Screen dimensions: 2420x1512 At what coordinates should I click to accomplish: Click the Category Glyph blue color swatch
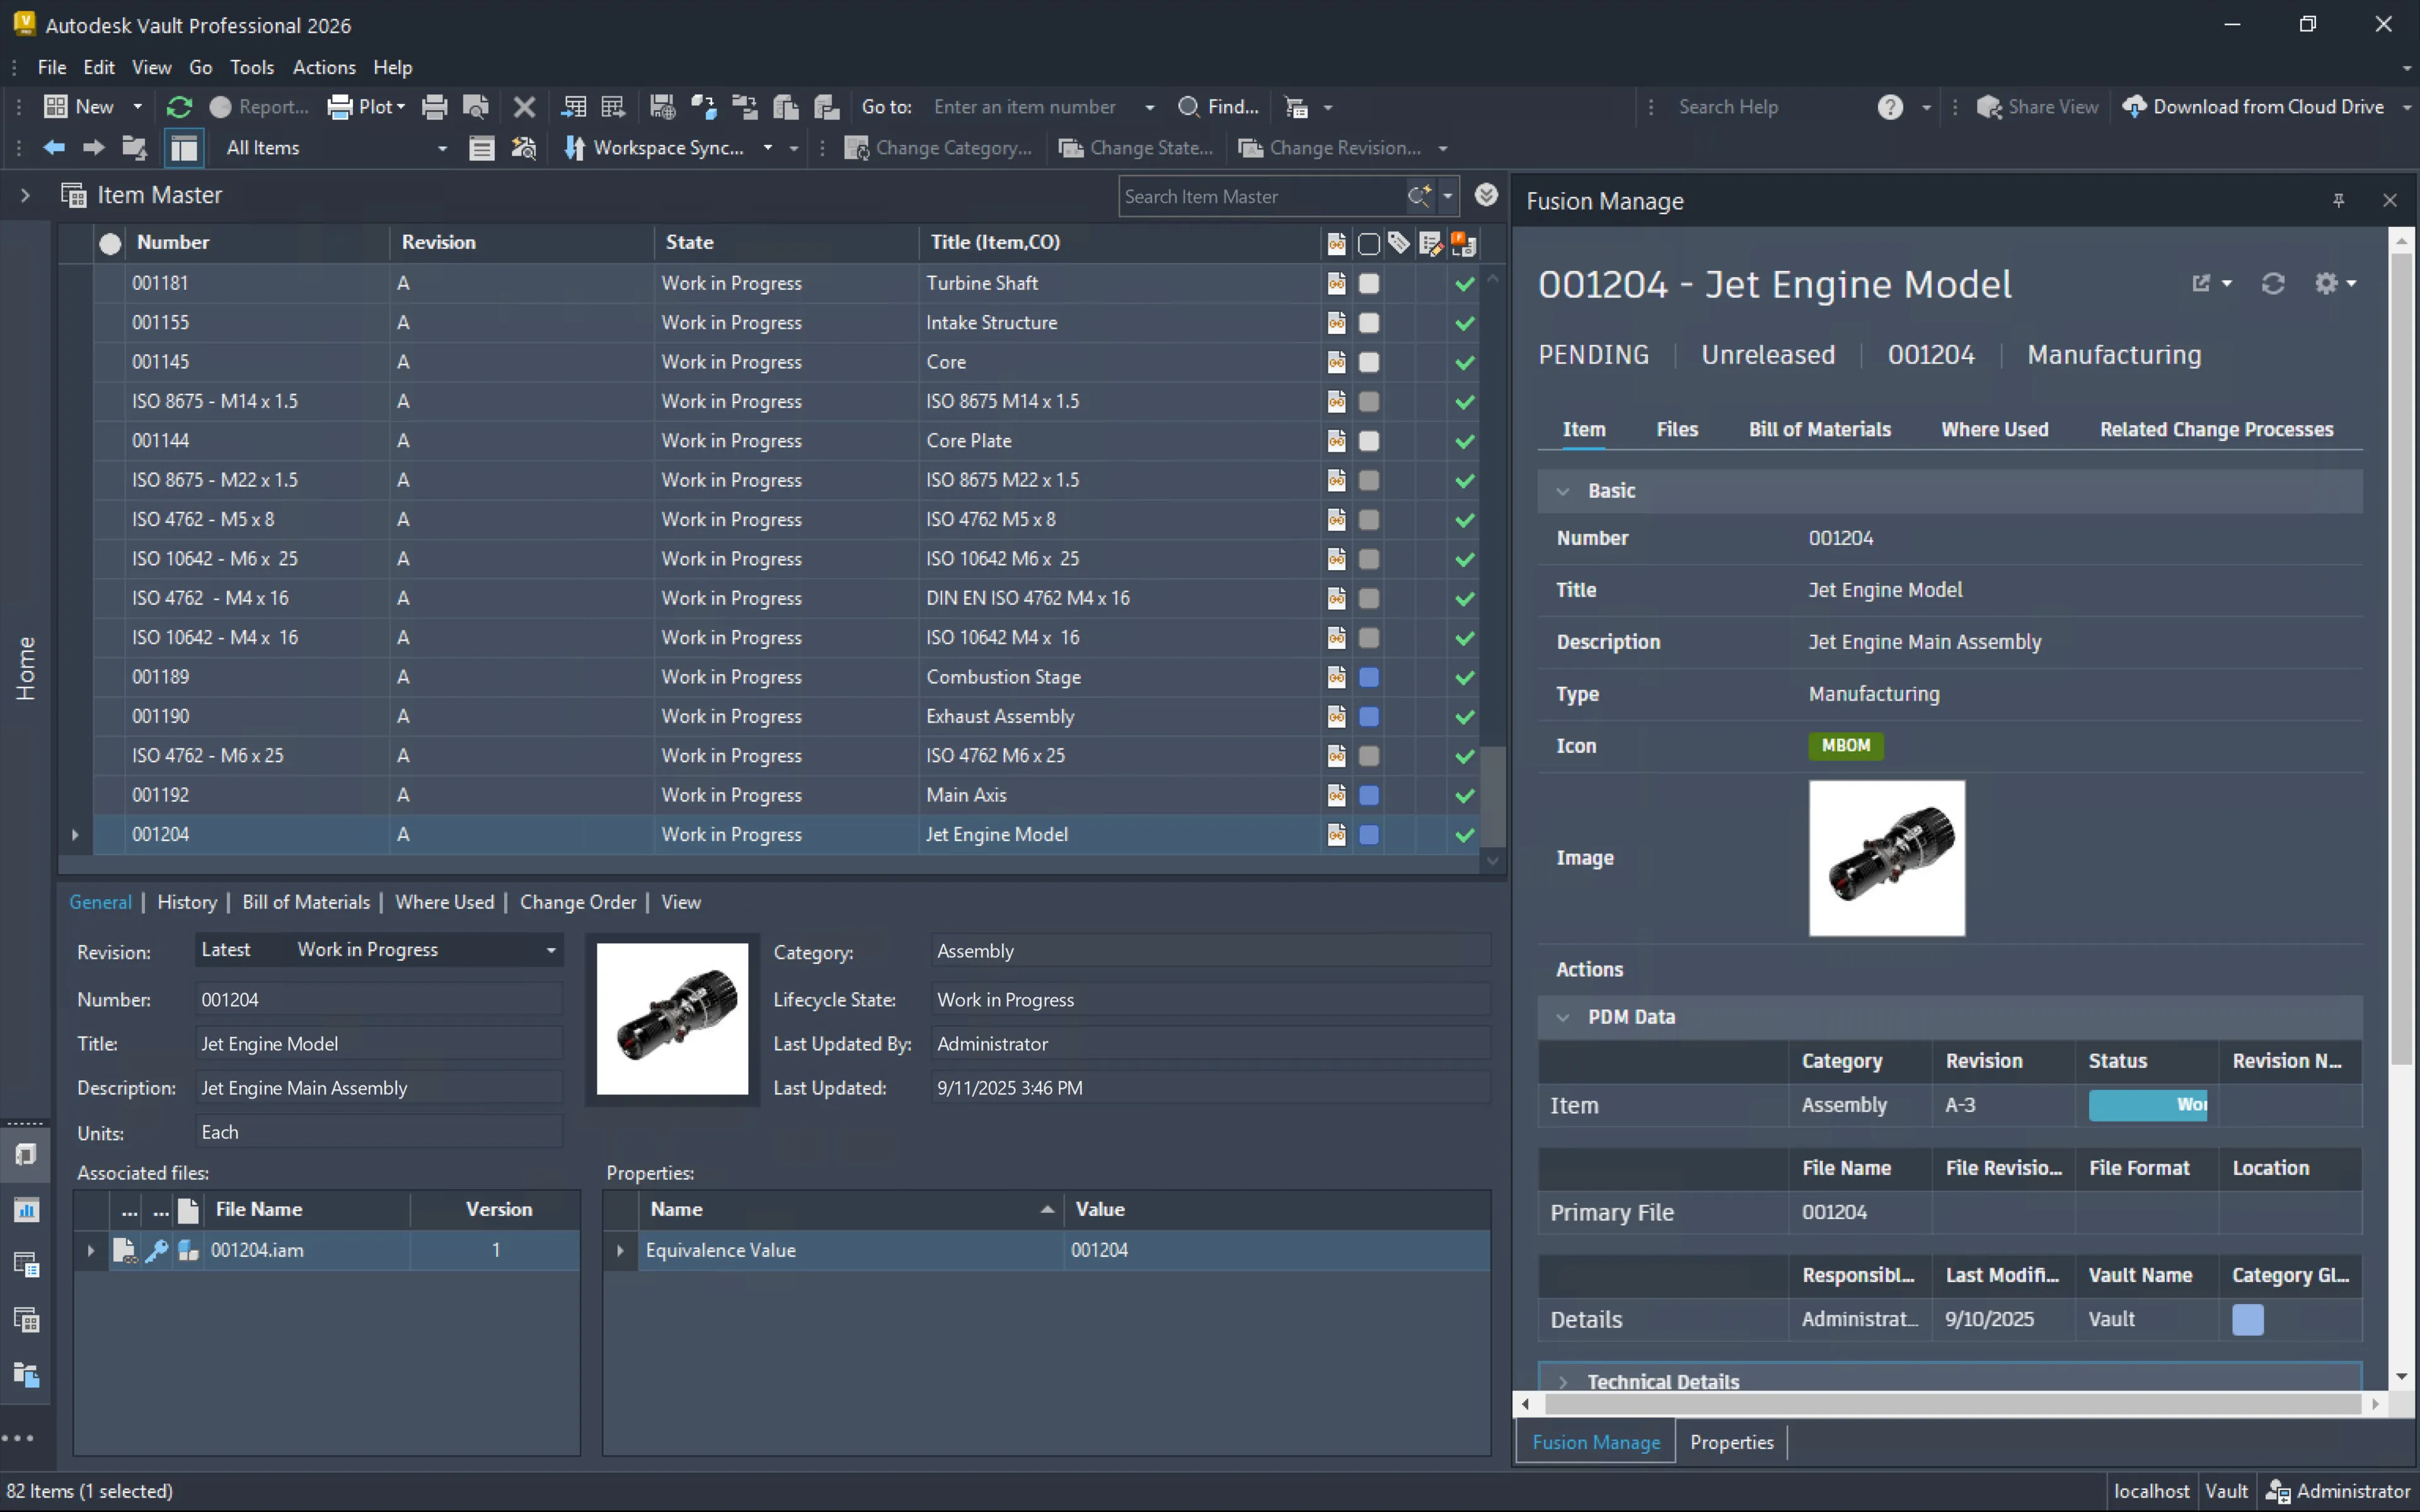(2247, 1319)
